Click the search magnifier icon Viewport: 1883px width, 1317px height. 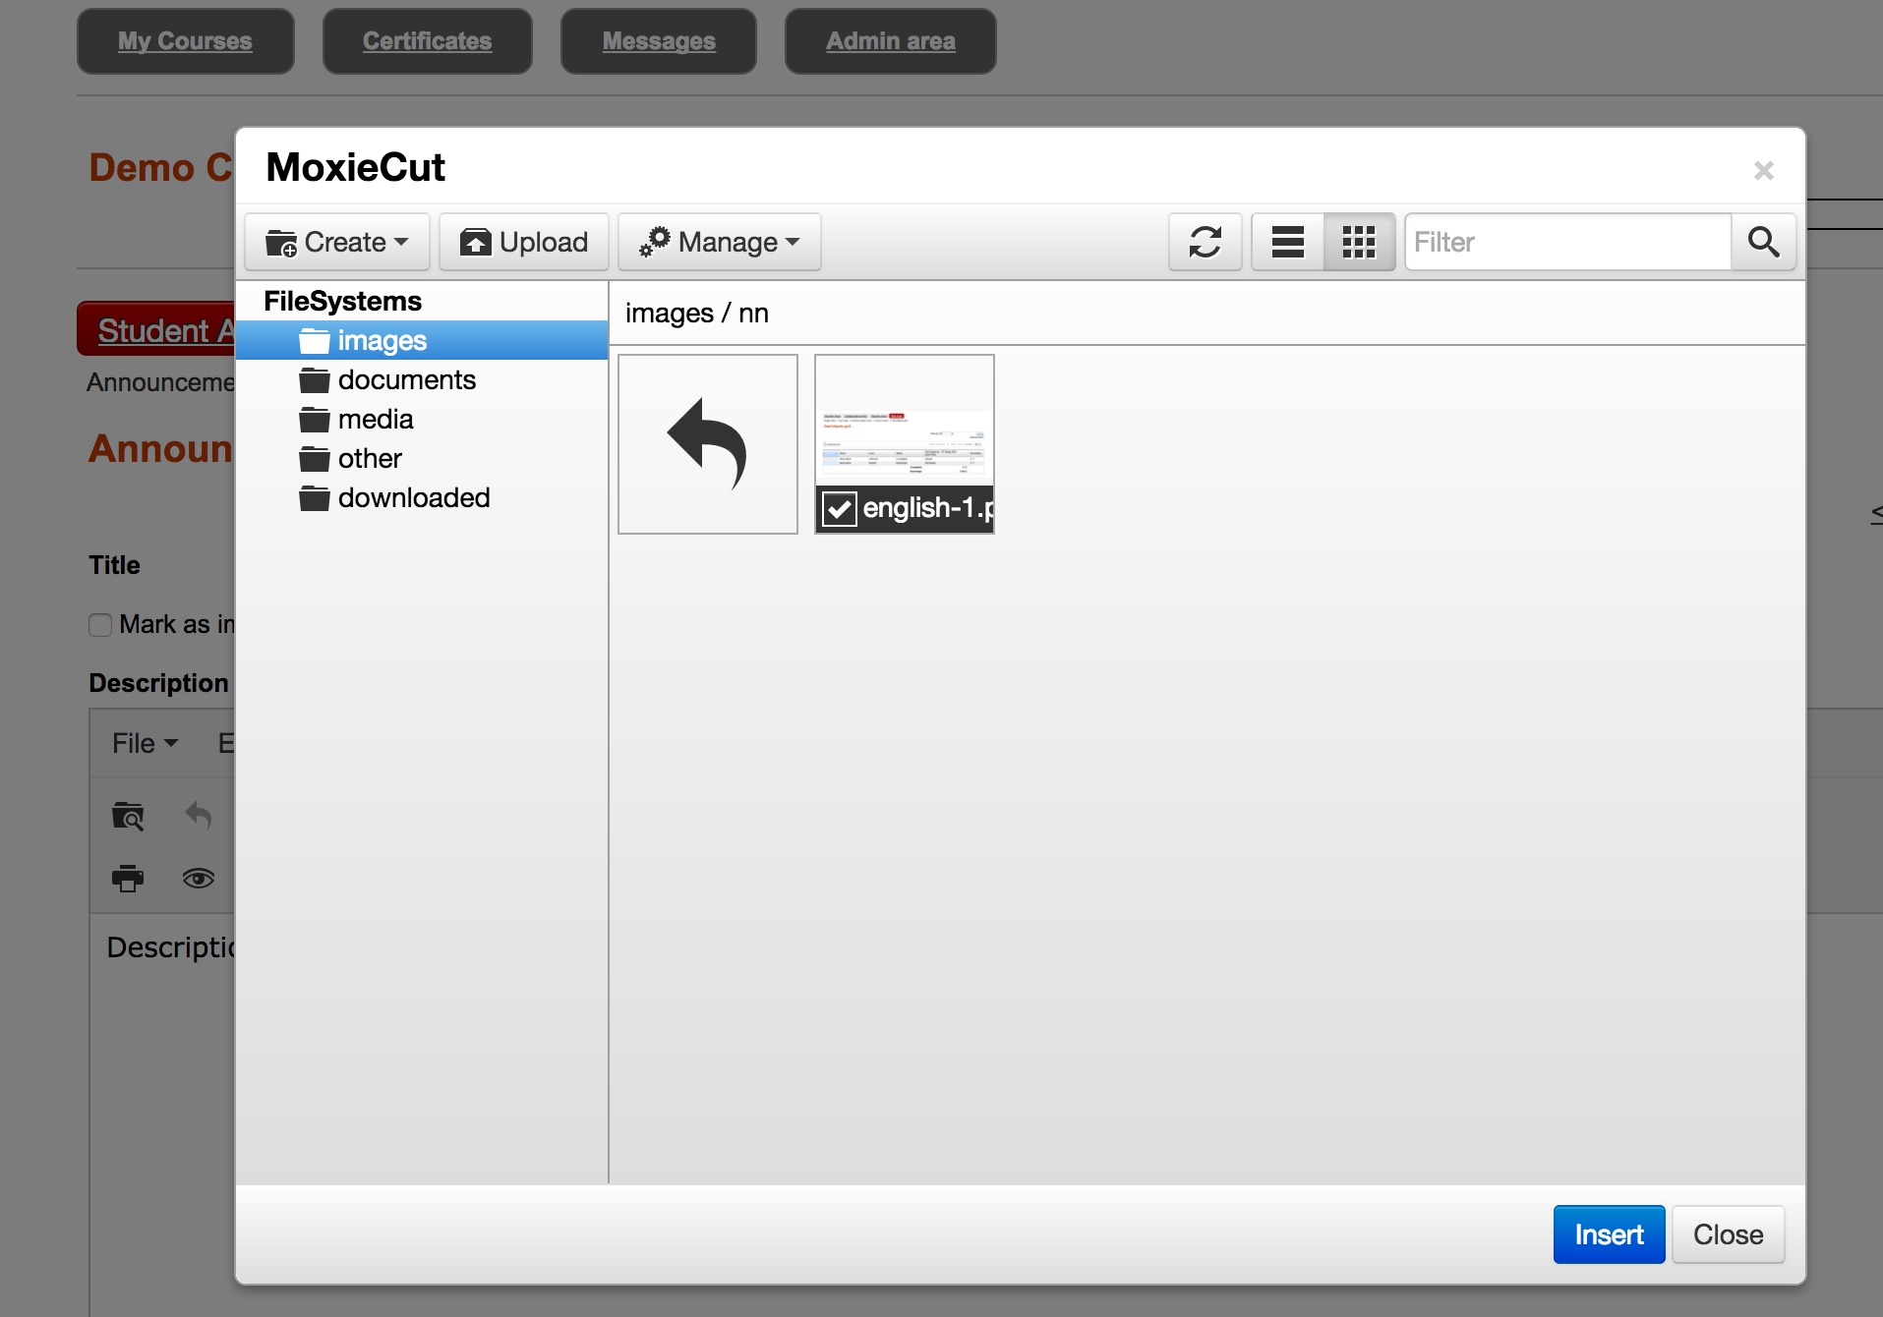pos(1763,242)
